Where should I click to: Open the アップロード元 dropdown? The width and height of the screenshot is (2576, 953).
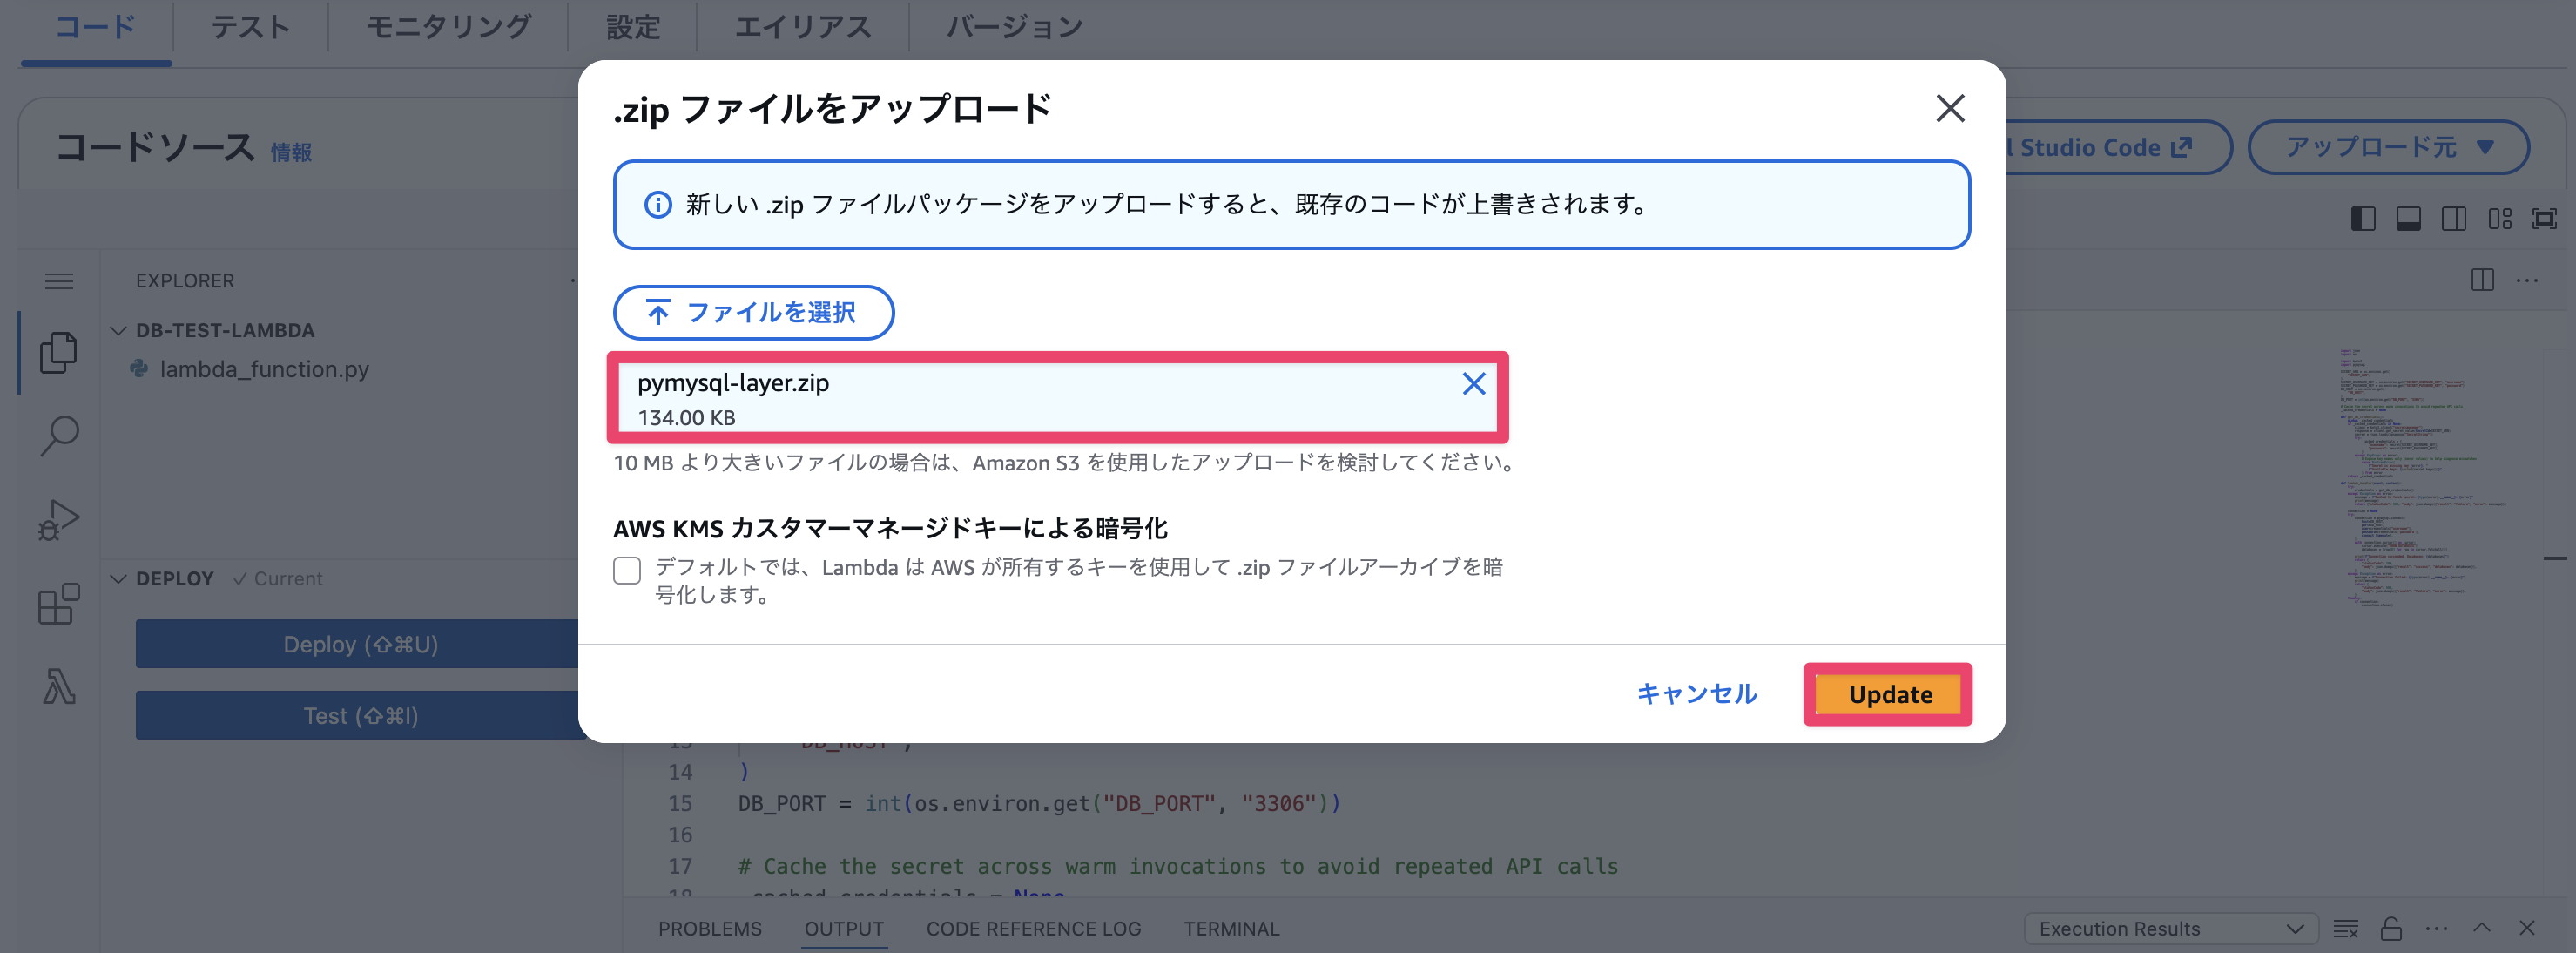point(2388,147)
